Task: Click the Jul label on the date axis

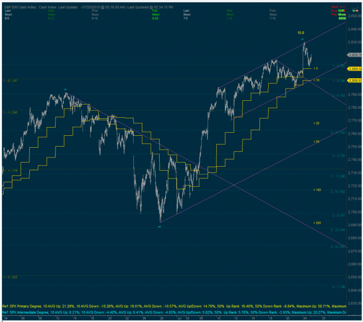Action: tap(179, 318)
